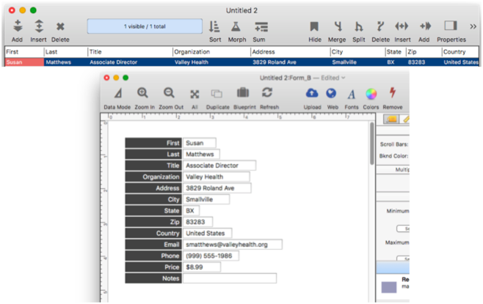Click the Upload cloud icon
This screenshot has width=483, height=304.
tap(312, 93)
